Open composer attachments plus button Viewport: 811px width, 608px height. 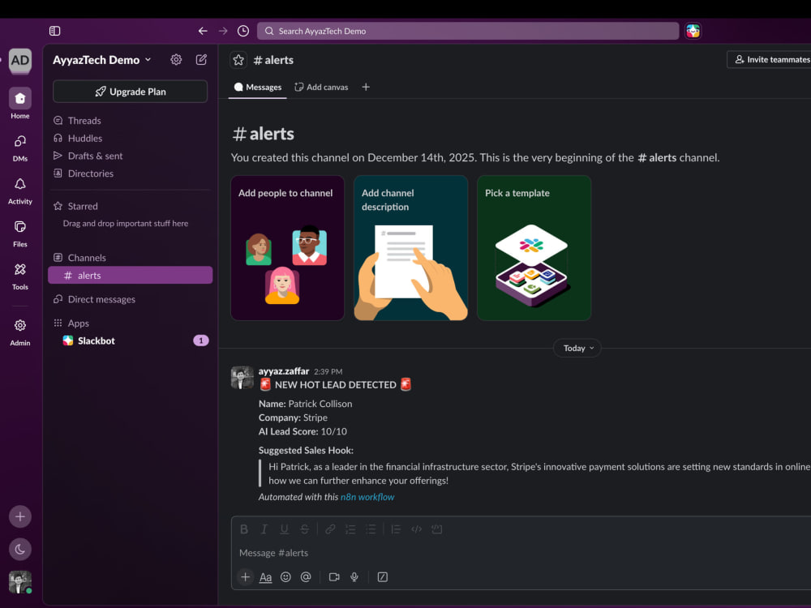coord(245,577)
